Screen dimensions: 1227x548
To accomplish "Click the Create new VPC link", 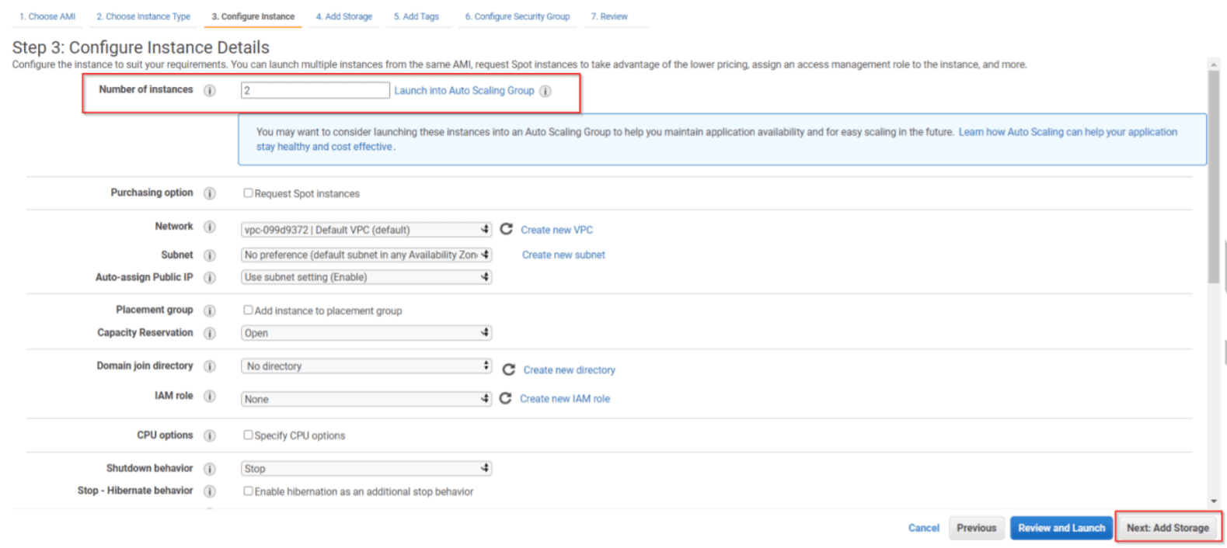I will [556, 230].
